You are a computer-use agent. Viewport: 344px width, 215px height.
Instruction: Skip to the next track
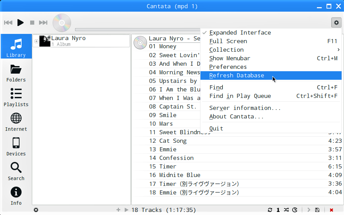tap(43, 23)
